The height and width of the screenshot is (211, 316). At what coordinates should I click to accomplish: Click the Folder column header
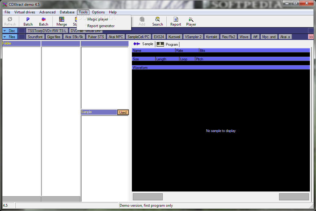tap(21, 43)
